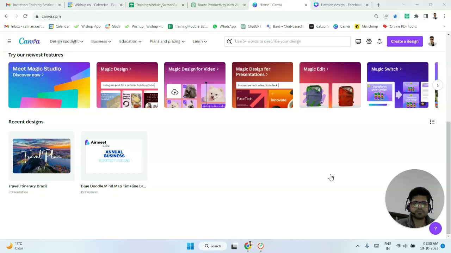Open the Canva hamburger menu
The width and height of the screenshot is (451, 253).
10,41
